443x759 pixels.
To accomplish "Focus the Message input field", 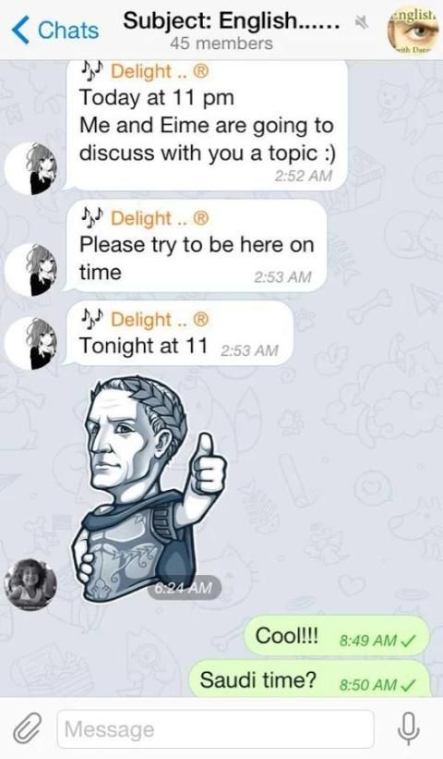I will pyautogui.click(x=215, y=729).
